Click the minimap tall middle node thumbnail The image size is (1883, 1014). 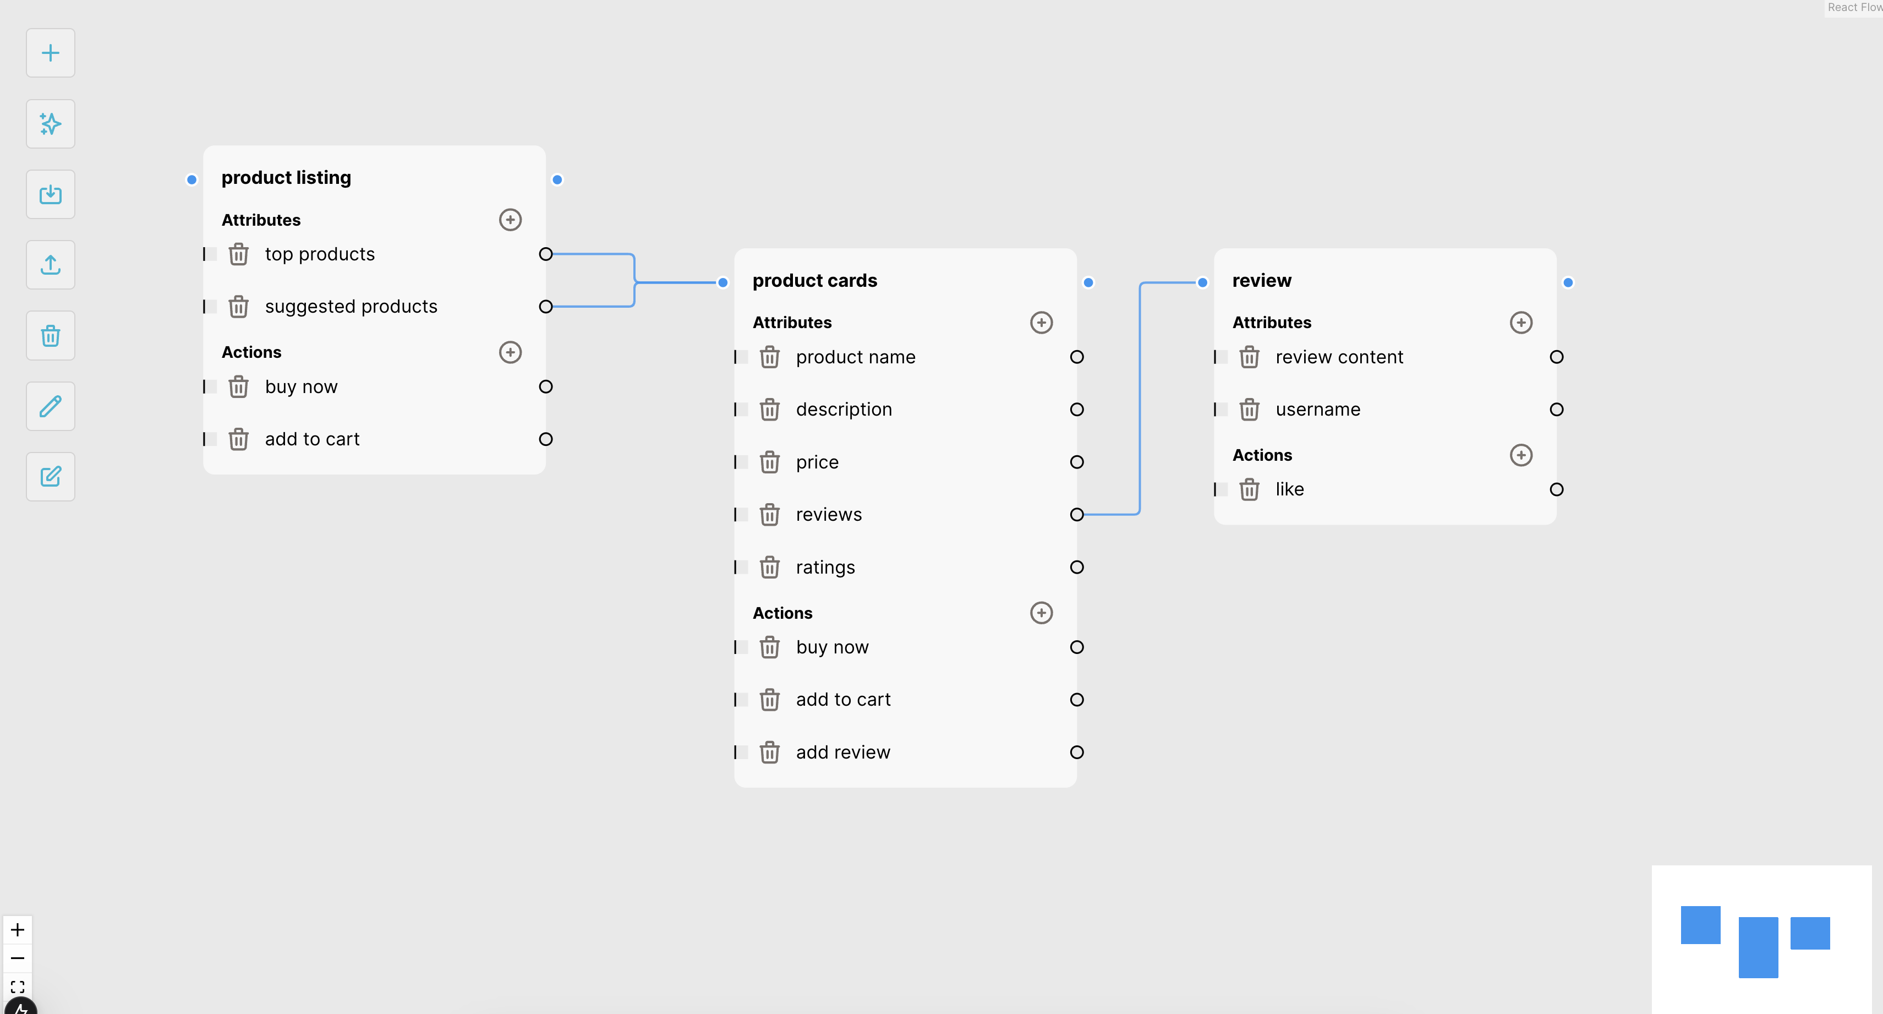[1758, 947]
